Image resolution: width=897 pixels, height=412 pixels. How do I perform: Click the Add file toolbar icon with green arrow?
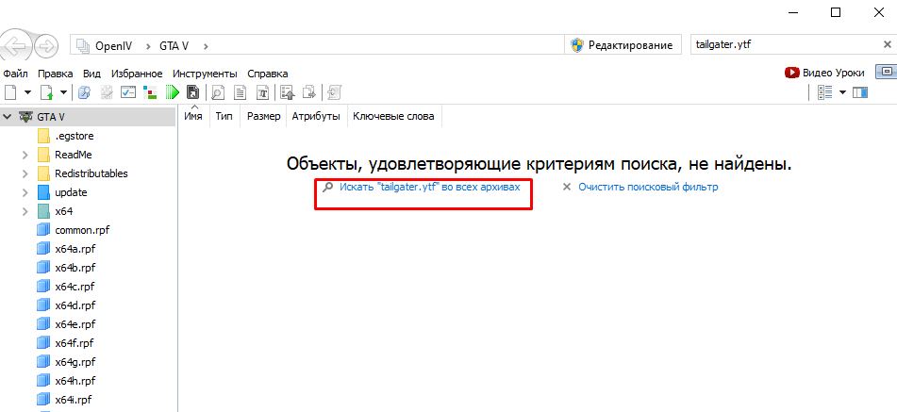46,91
